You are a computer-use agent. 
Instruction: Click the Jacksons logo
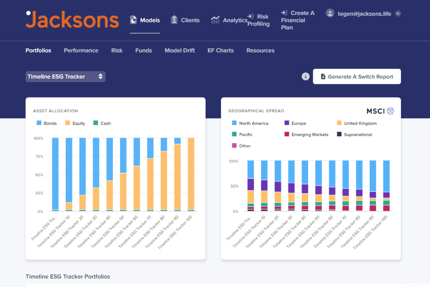click(x=72, y=20)
